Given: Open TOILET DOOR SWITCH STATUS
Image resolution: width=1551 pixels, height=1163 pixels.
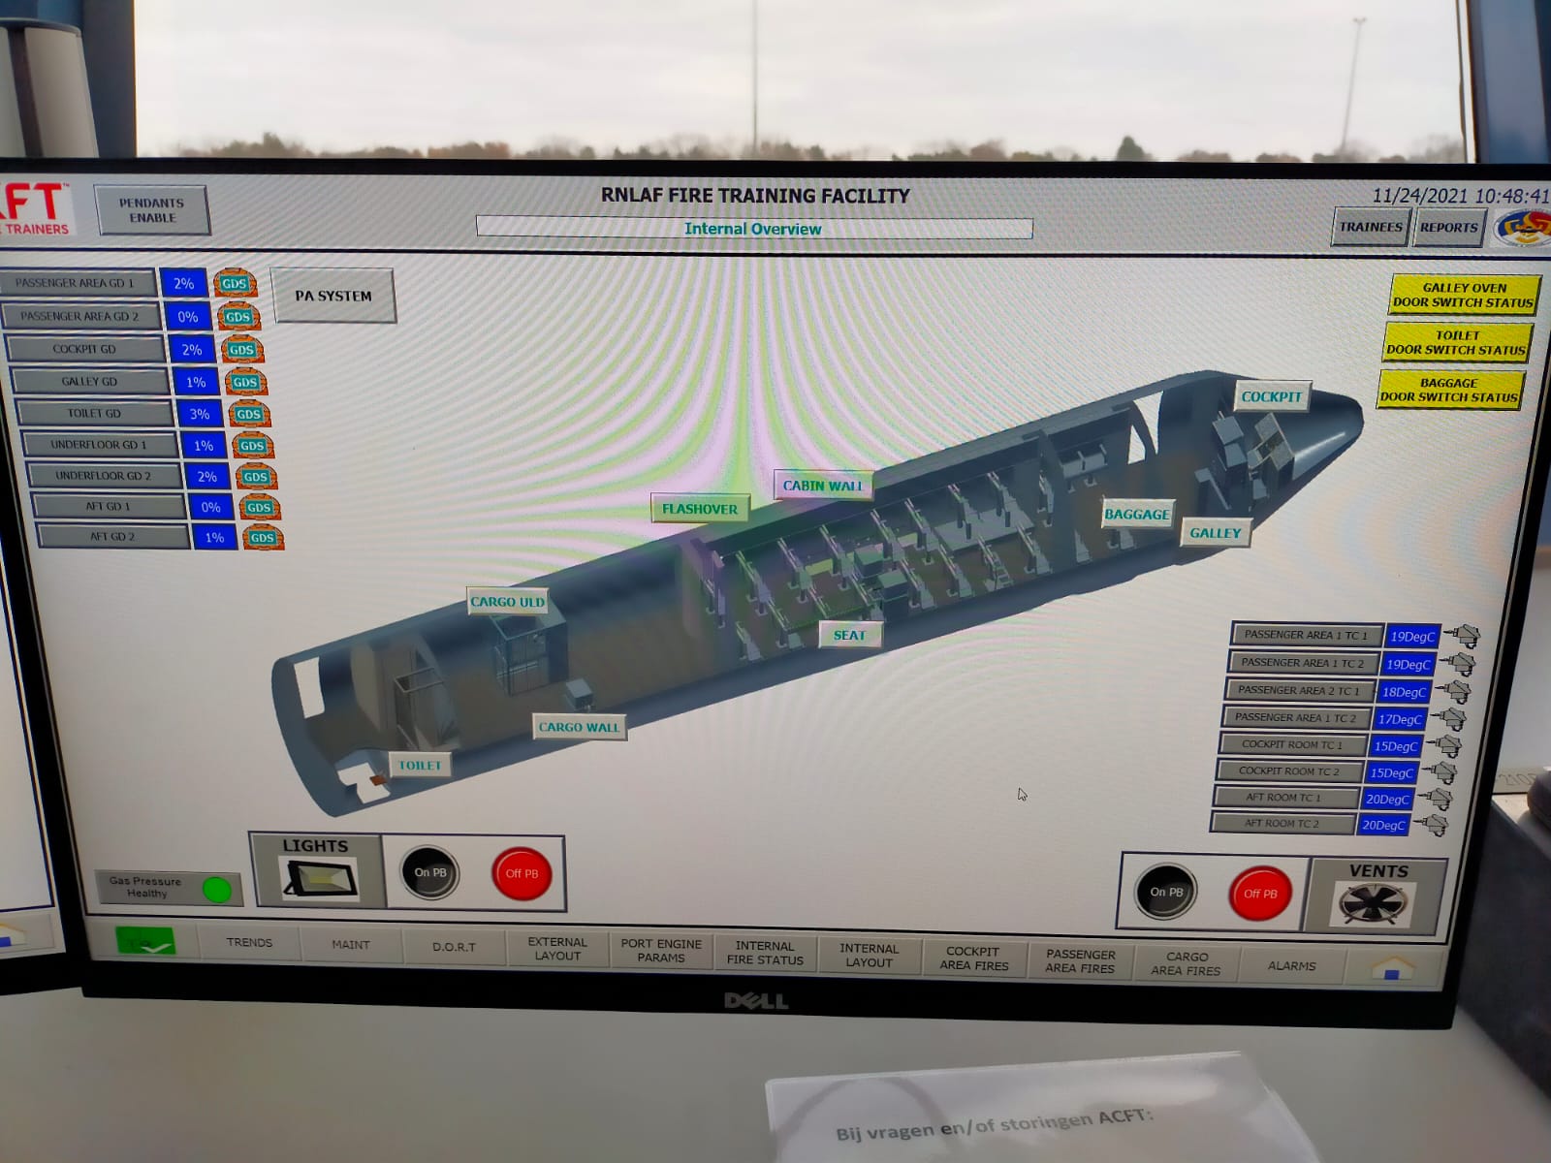Looking at the screenshot, I should pyautogui.click(x=1456, y=342).
